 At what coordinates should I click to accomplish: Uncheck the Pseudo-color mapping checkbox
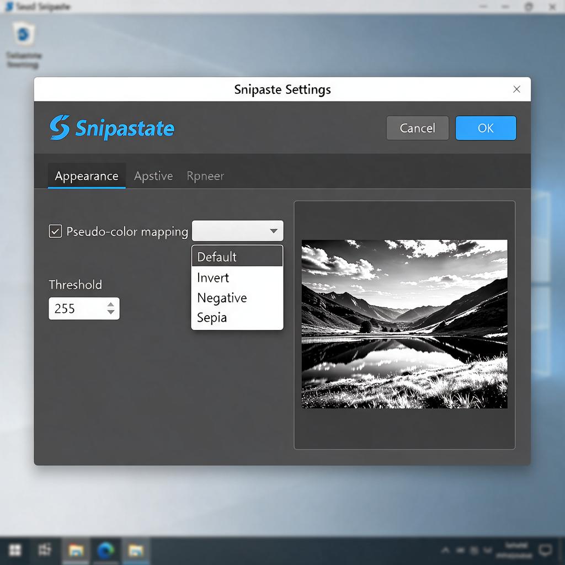pyautogui.click(x=55, y=231)
